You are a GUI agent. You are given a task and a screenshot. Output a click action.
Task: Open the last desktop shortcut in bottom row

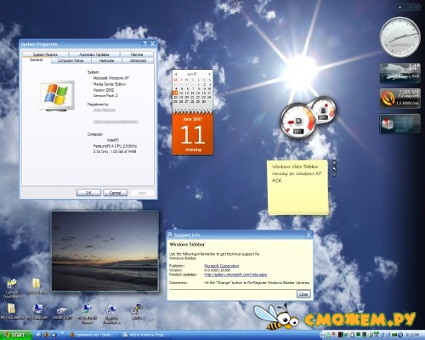[x=137, y=311]
